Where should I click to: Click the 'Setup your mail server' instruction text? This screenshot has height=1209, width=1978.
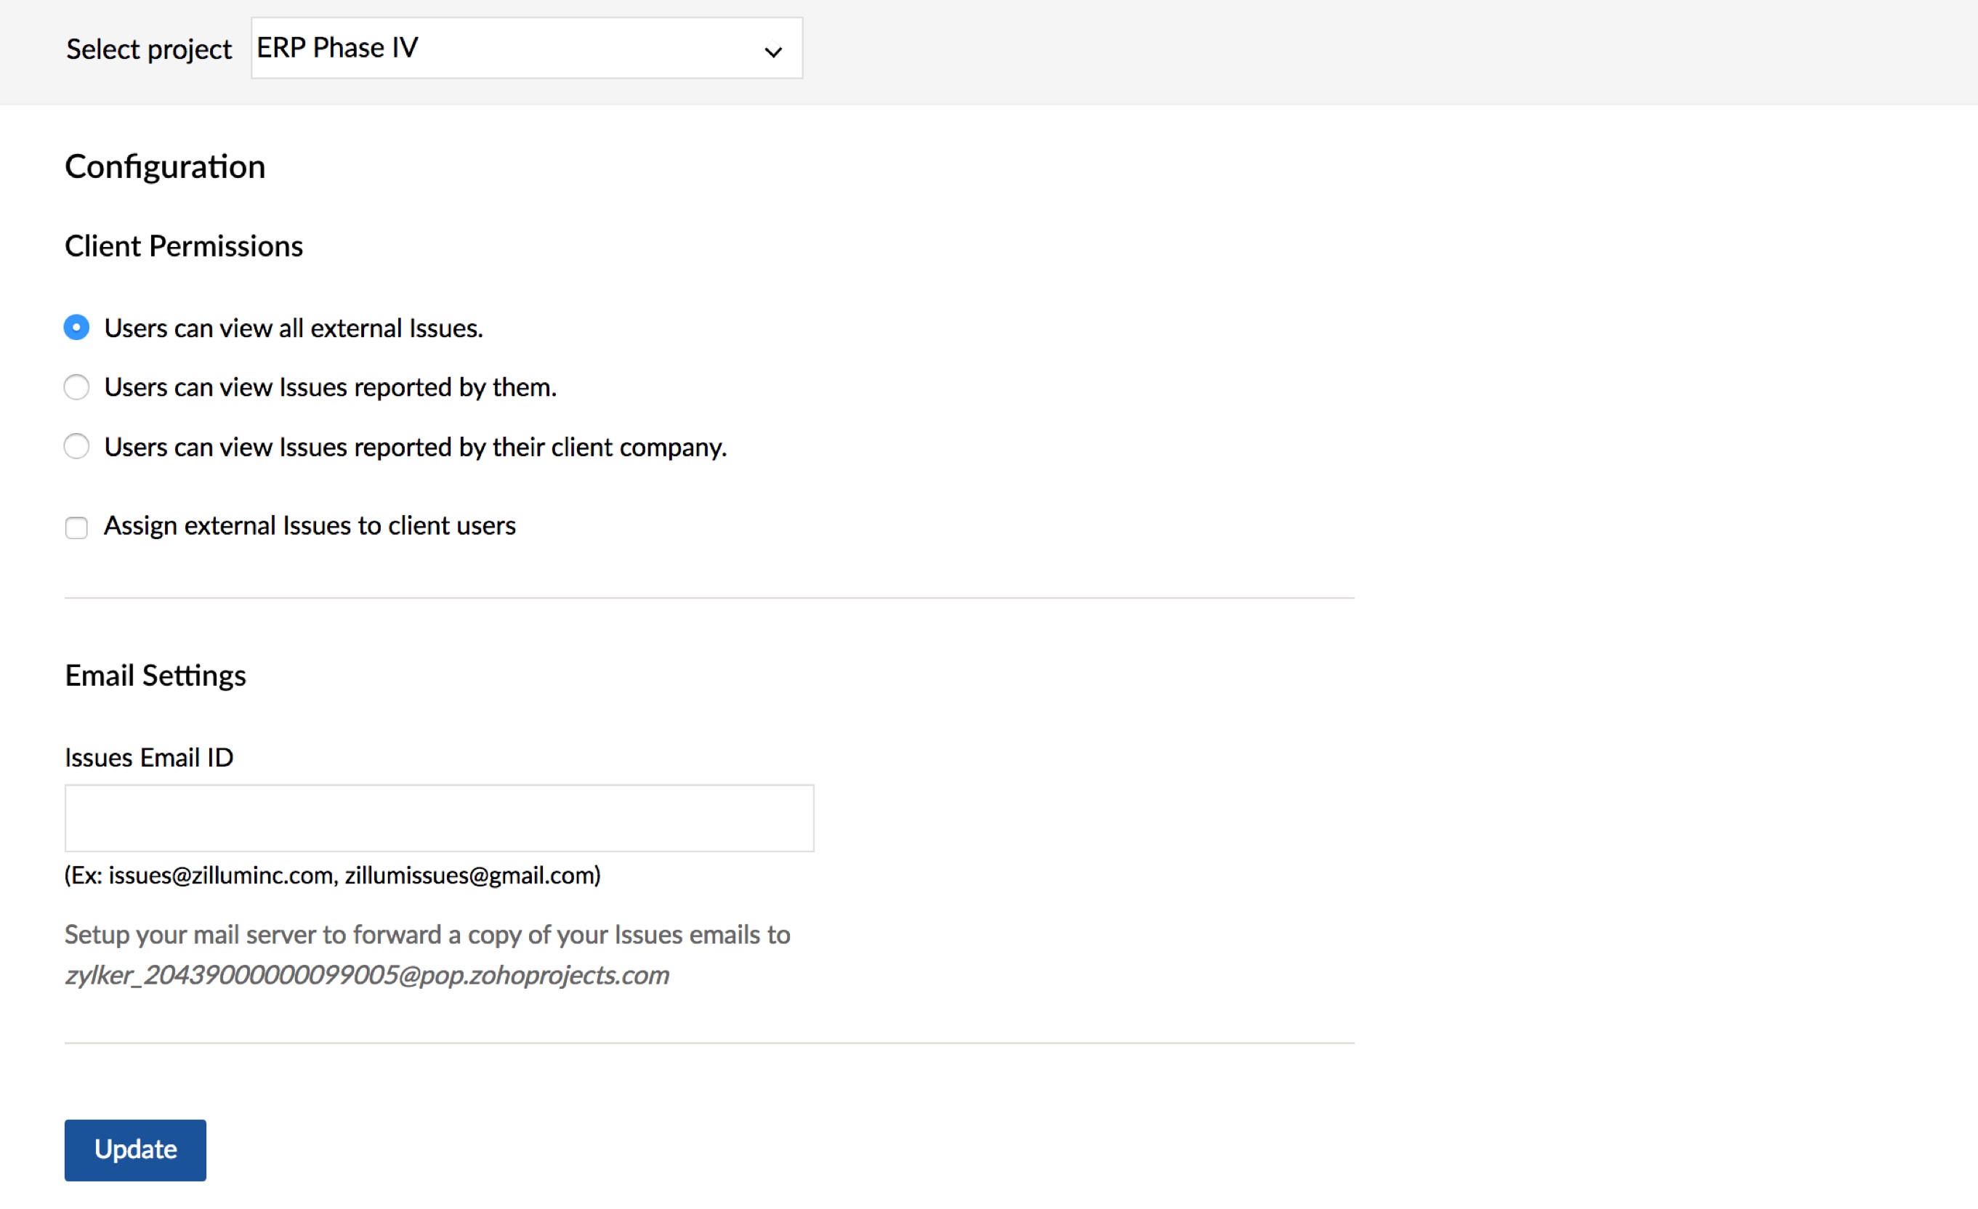[428, 934]
